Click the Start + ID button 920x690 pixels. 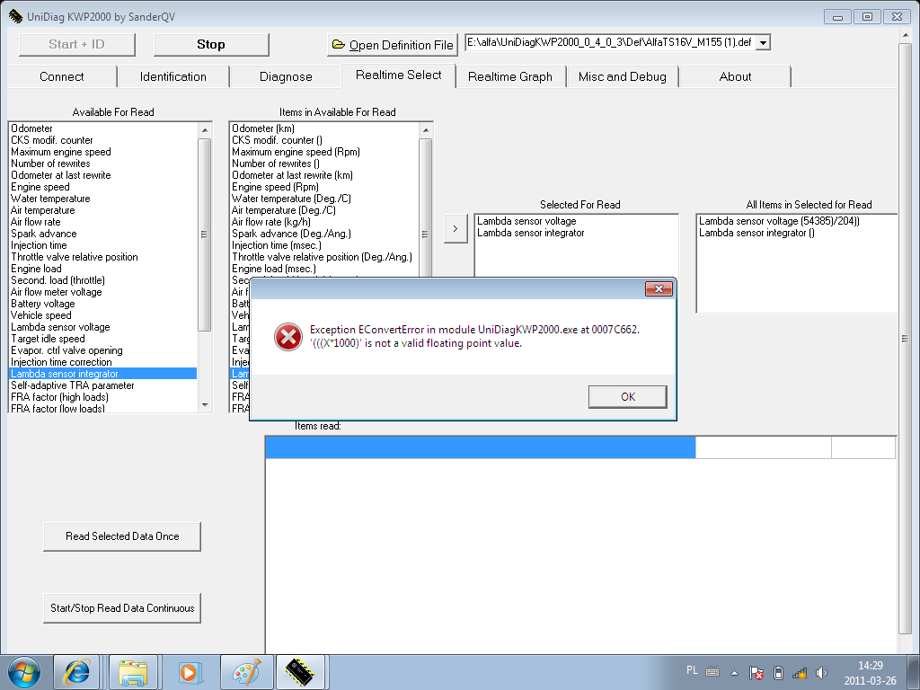(x=77, y=45)
